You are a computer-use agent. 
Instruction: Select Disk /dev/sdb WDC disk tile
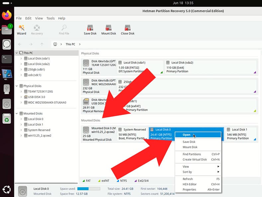click(x=99, y=86)
